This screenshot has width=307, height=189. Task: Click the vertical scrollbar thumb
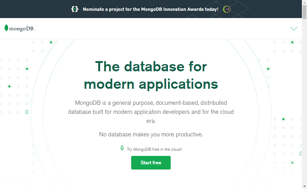304,12
